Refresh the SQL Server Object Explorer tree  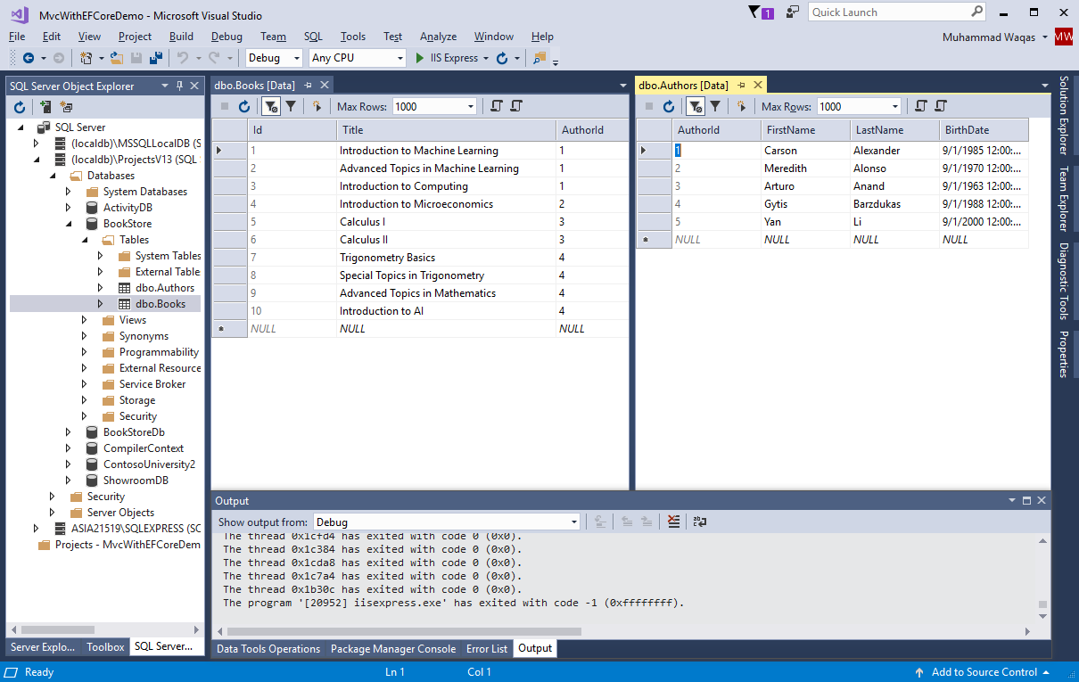19,106
